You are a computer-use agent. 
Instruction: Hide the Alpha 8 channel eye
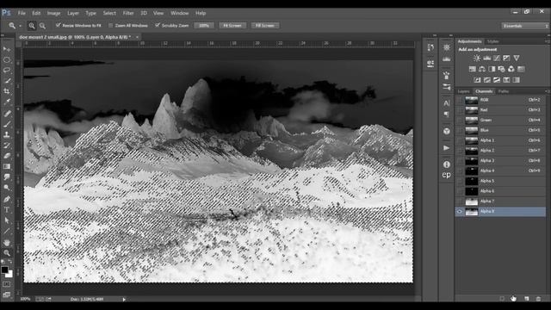point(460,212)
